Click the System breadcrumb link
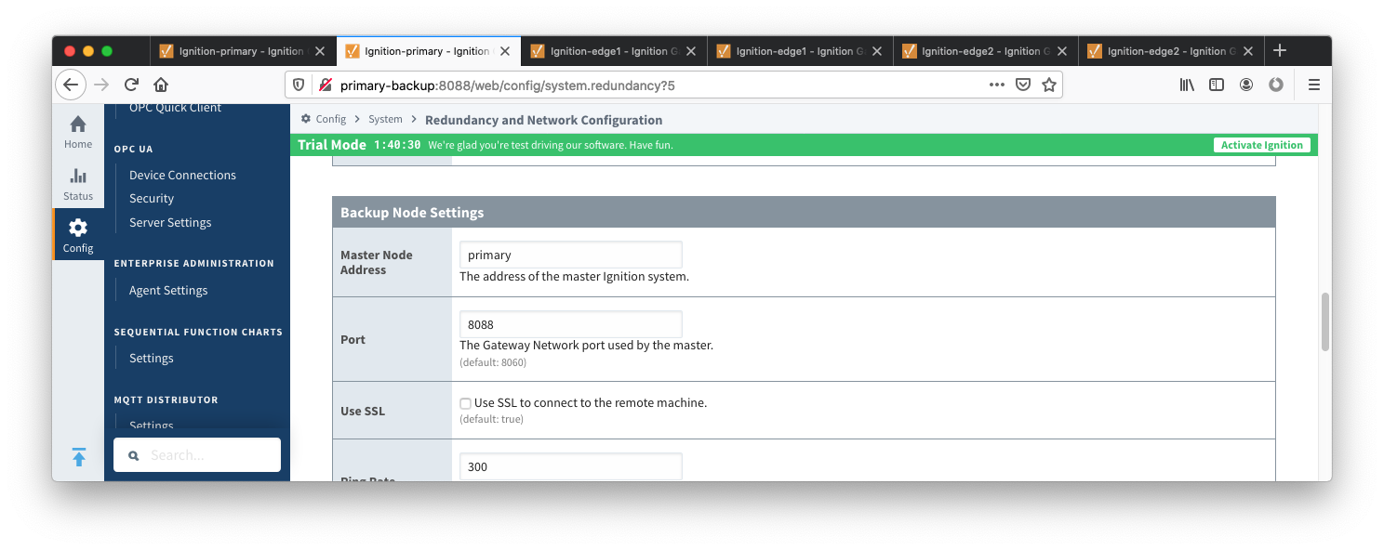Screen dimensions: 1384x550 (x=385, y=119)
